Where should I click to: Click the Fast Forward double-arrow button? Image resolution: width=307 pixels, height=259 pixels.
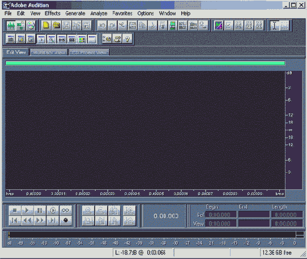point(40,220)
